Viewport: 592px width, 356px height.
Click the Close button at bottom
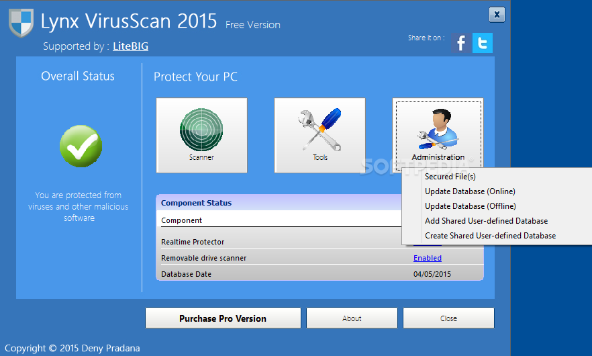click(448, 318)
